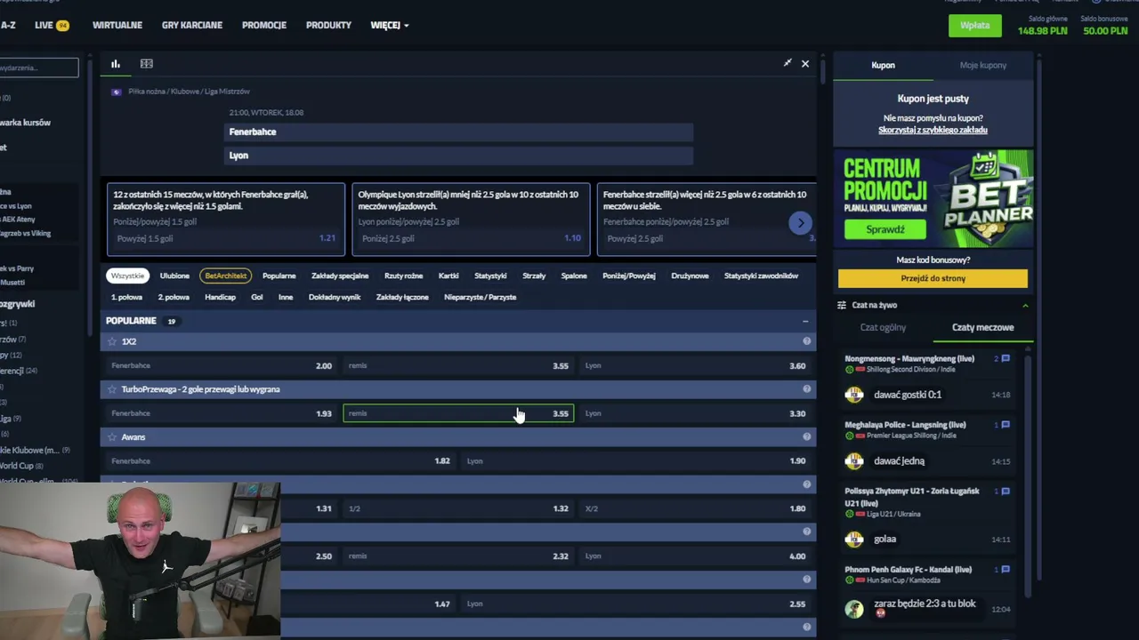The image size is (1139, 640).
Task: Star the TurboPrzewaga market
Action: (112, 389)
